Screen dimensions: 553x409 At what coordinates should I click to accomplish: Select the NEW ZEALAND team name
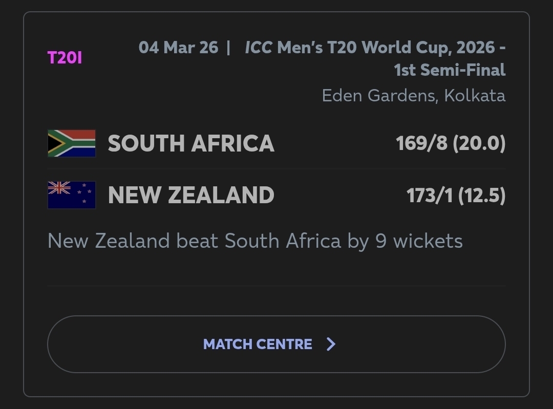tap(191, 195)
